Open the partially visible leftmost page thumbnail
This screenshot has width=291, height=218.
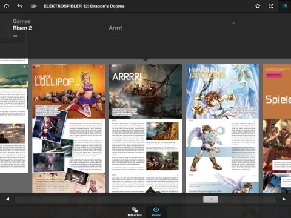pos(14,116)
